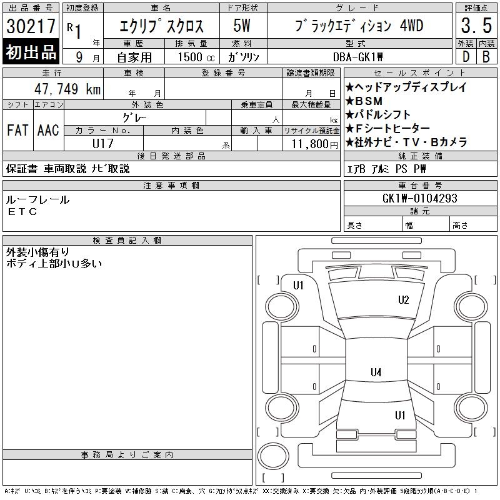Click the パドルシフト sales point
500x500 pixels.
[378, 115]
